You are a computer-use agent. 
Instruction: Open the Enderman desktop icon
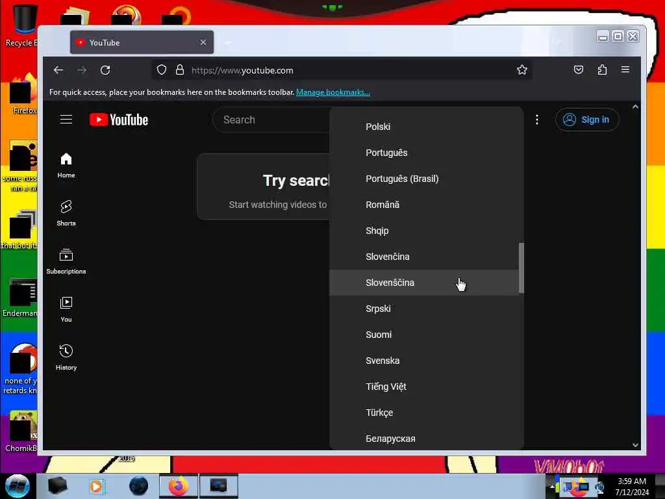tap(21, 298)
